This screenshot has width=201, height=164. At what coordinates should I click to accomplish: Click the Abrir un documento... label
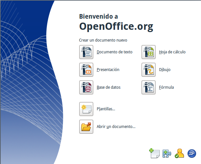click(x=116, y=126)
